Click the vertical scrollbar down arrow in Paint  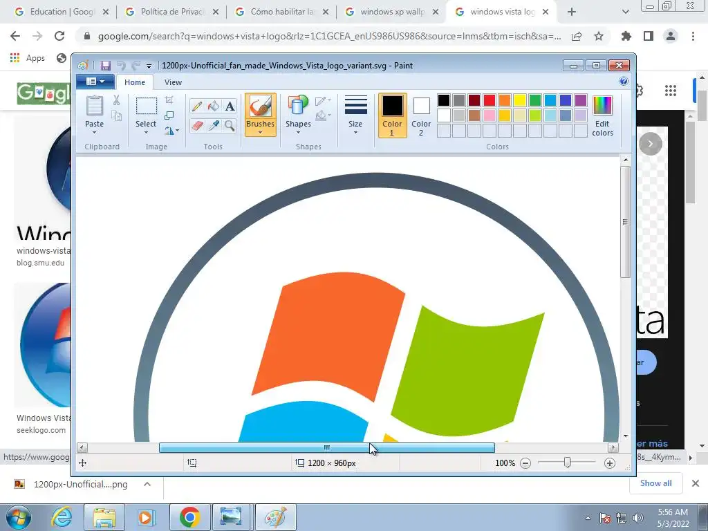(625, 436)
